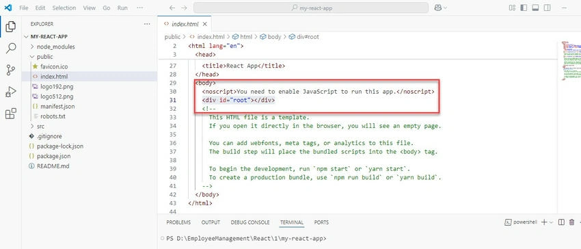Open the launch profile dropdown next to plus
This screenshot has width=581, height=249.
(551, 222)
